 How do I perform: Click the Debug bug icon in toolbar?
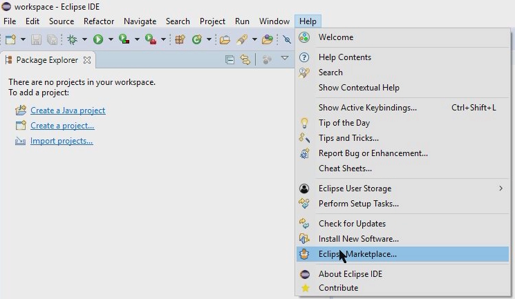click(x=72, y=40)
